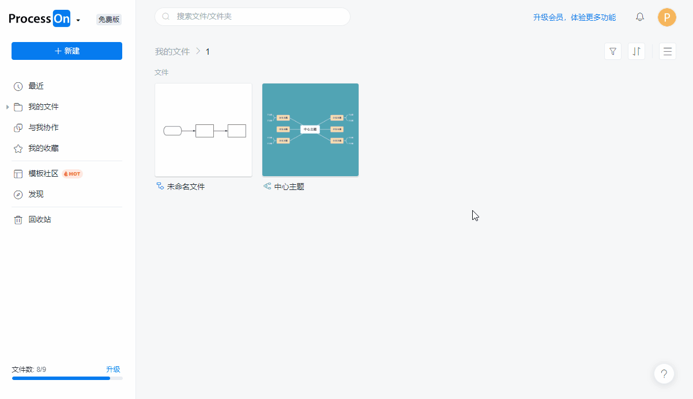Click the 新建 button

click(x=67, y=51)
